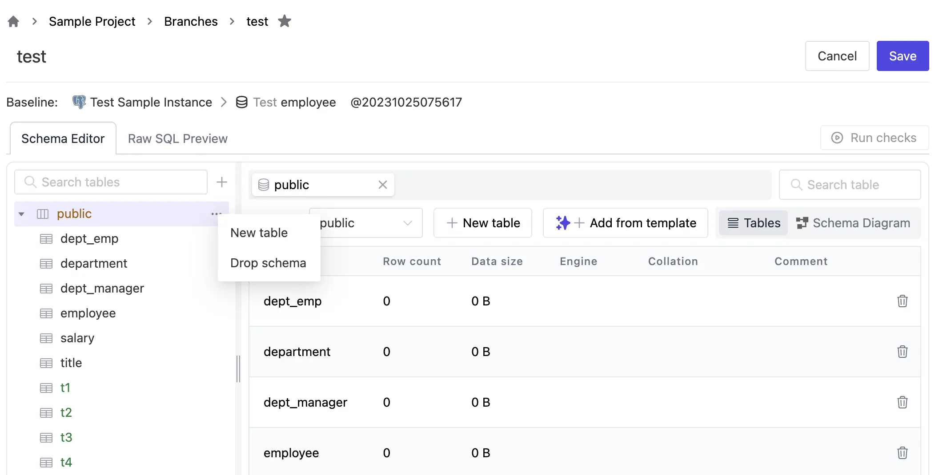Image resolution: width=939 pixels, height=475 pixels.
Task: Delete the dept_manager table via trash icon
Action: tap(902, 402)
